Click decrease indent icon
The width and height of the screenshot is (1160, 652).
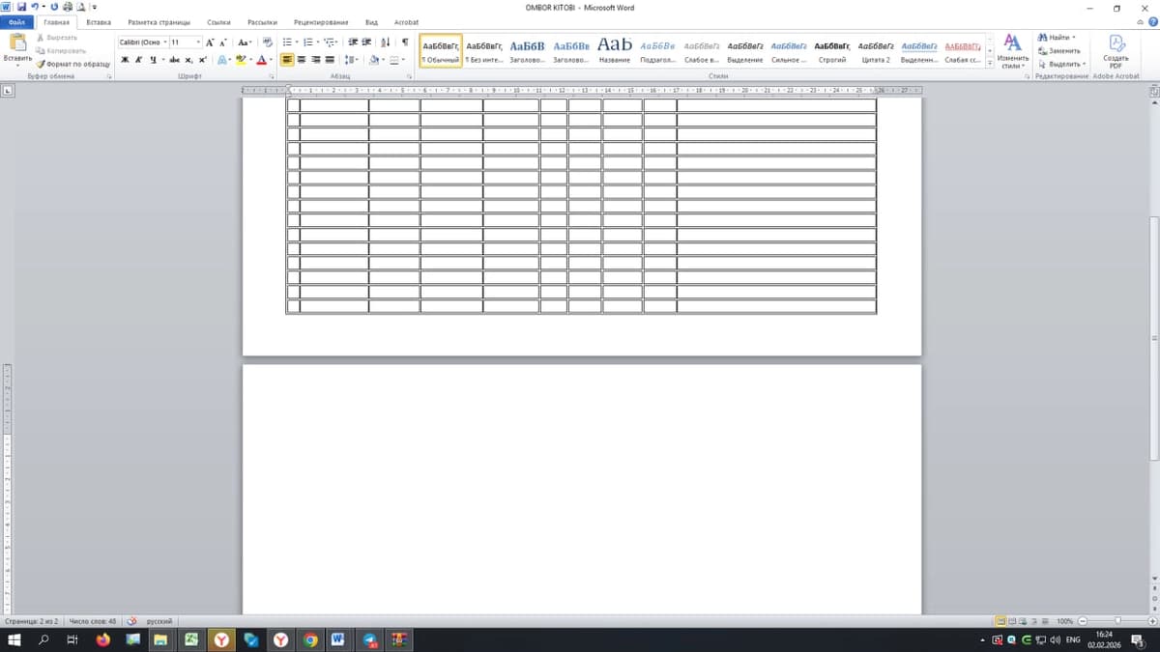tap(353, 43)
